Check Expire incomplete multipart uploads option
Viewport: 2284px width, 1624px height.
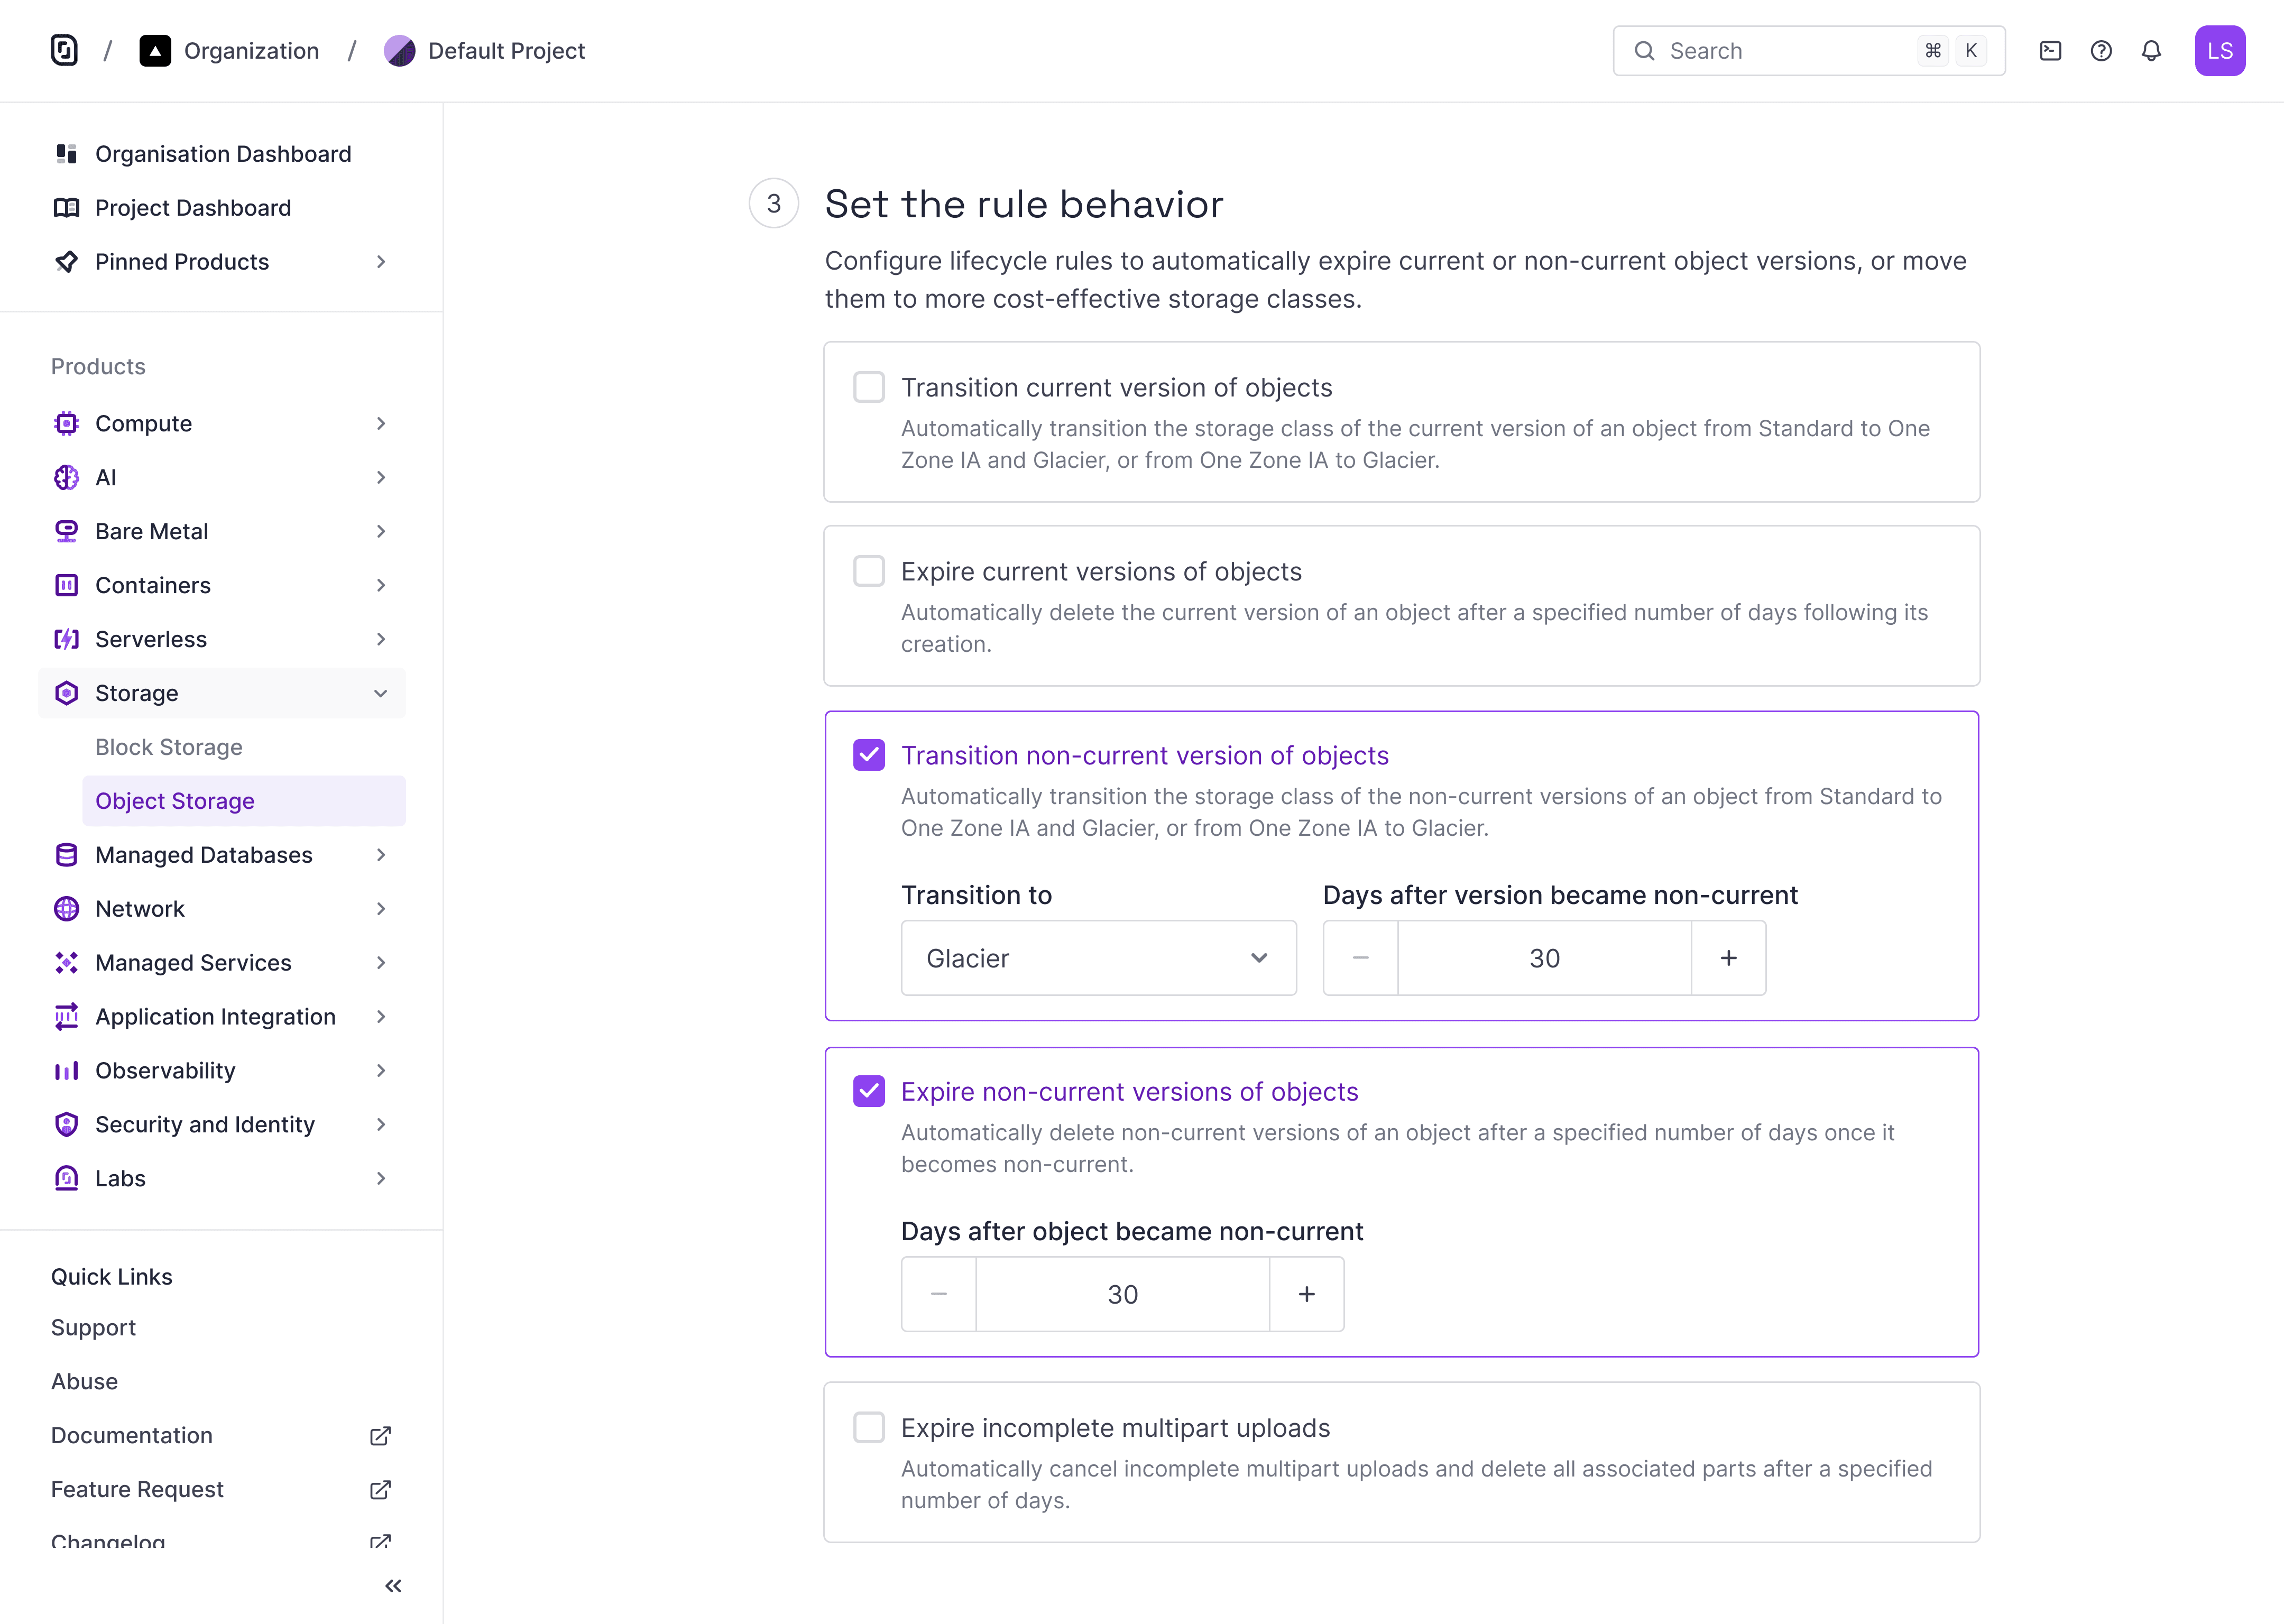coord(869,1428)
